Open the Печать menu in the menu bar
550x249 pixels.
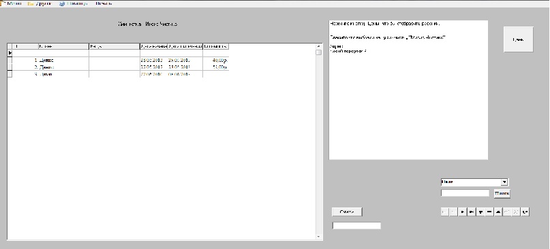click(104, 3)
